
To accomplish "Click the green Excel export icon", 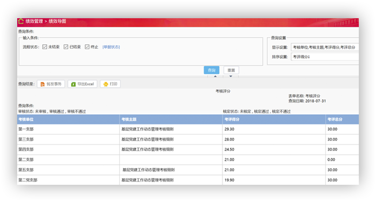I will click(73, 84).
